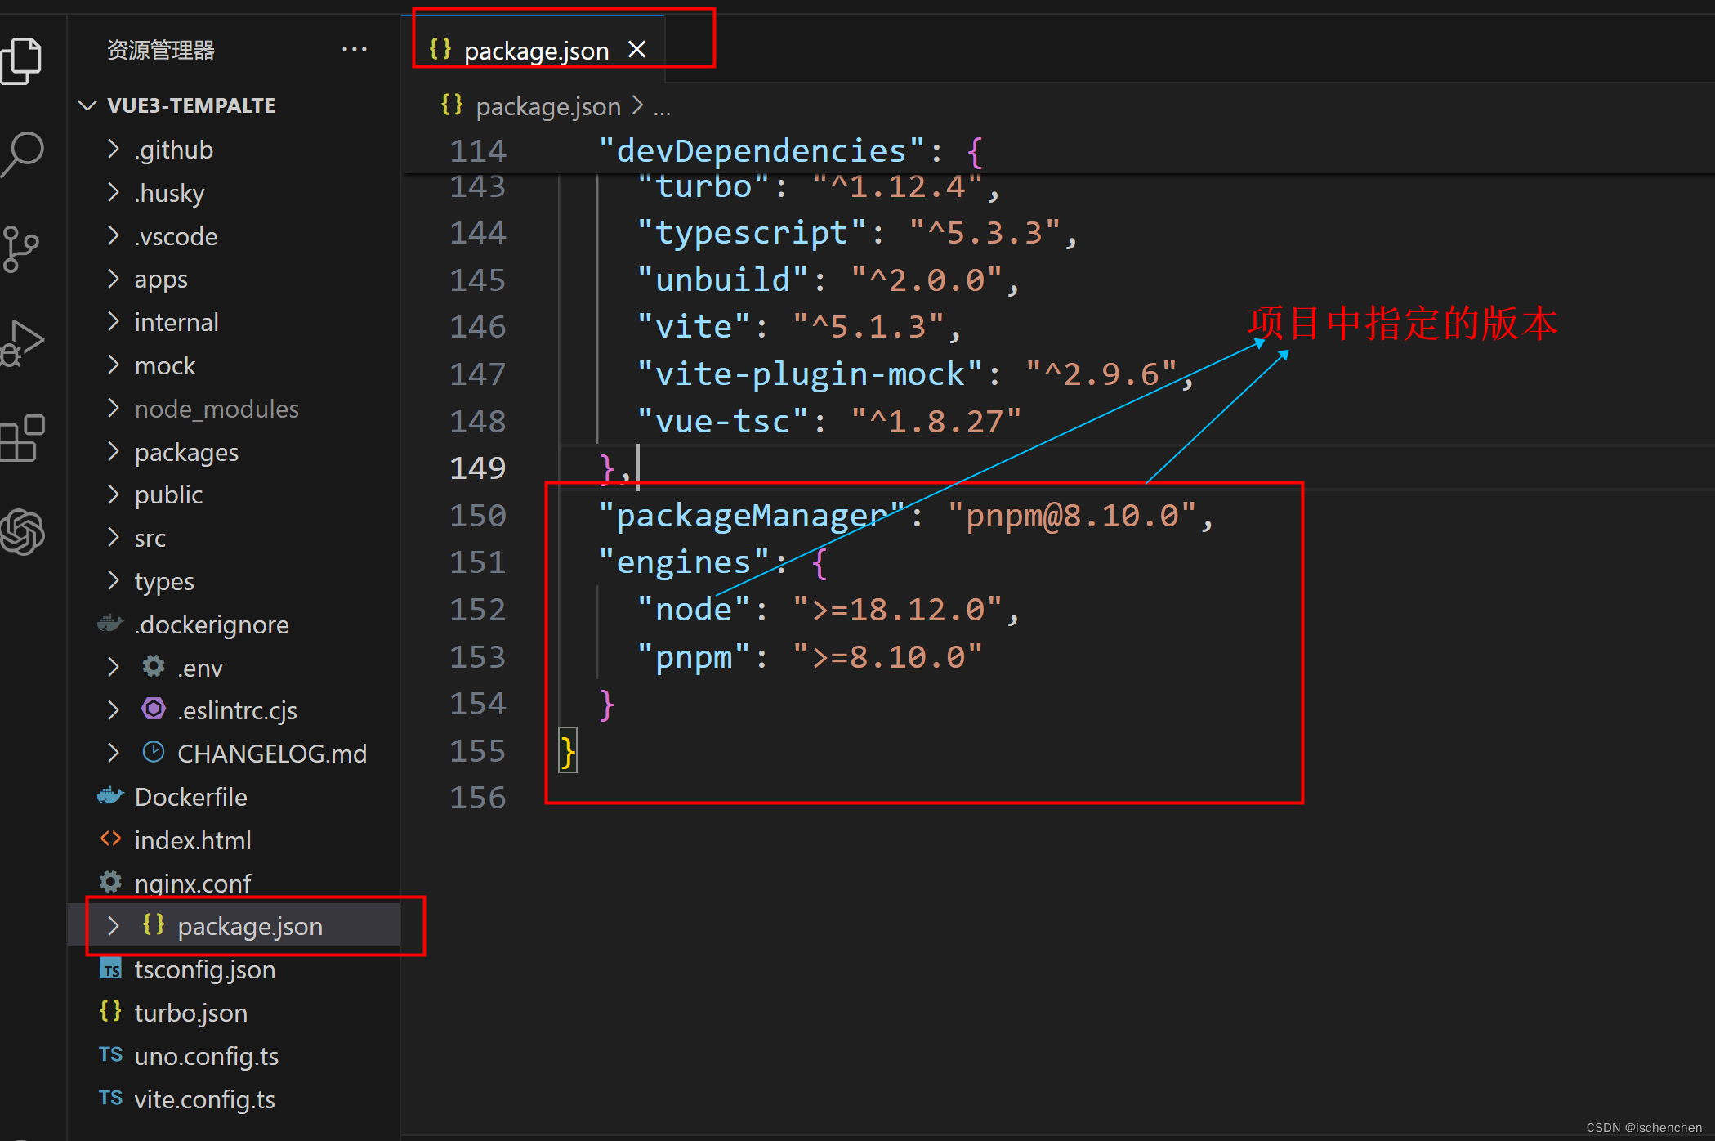Open explorer's more actions ellipsis menu
Viewport: 1715px width, 1141px height.
click(354, 50)
